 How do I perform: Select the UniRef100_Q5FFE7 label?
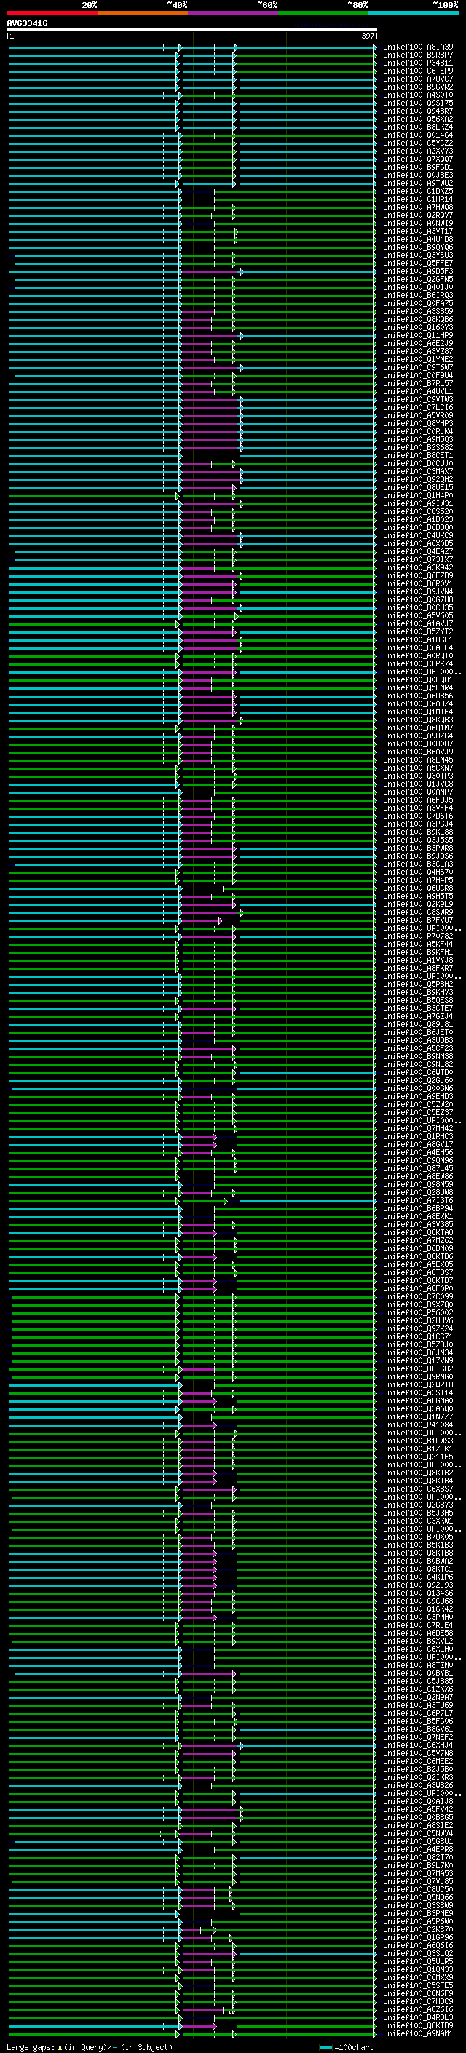tap(418, 263)
